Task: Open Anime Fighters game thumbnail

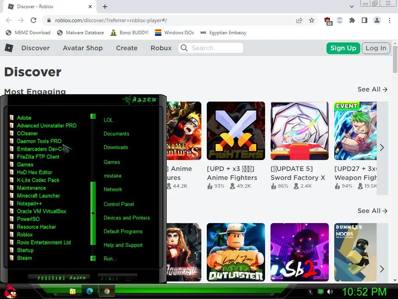Action: click(x=236, y=131)
